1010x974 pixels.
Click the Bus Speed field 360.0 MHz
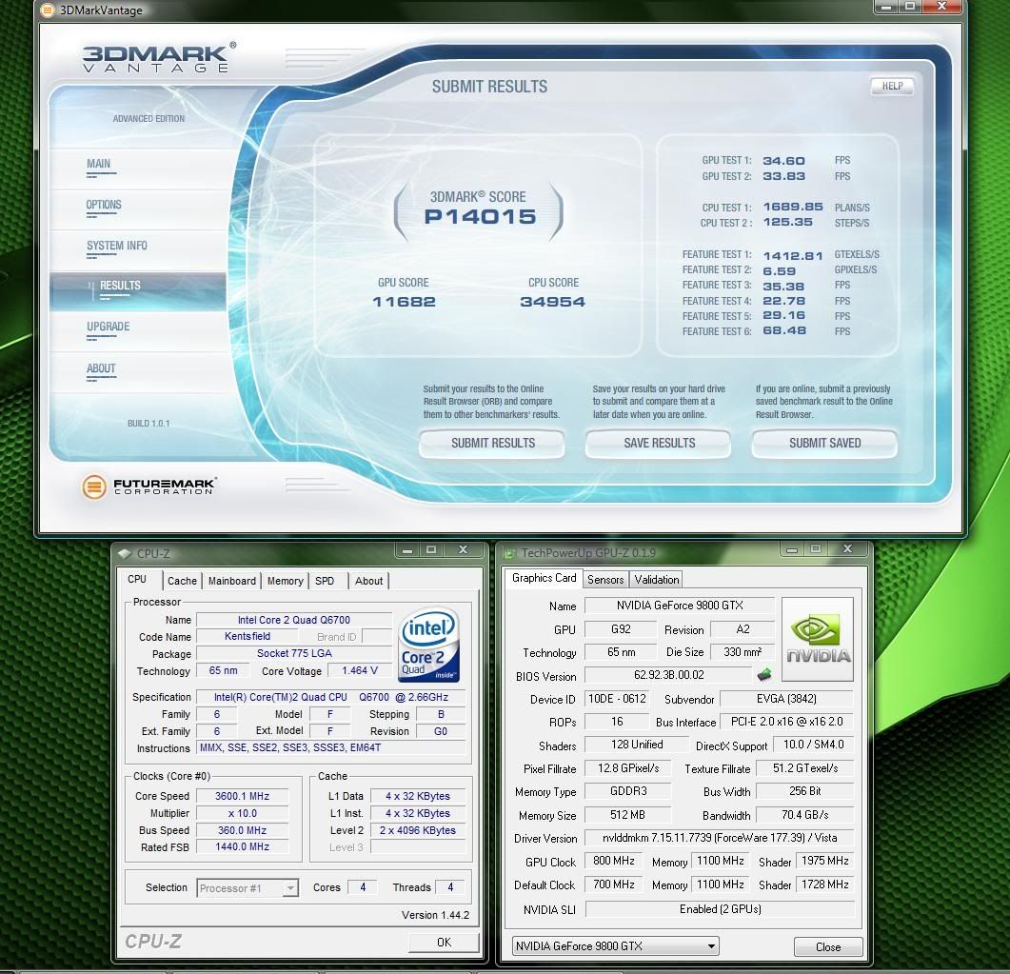coord(242,830)
